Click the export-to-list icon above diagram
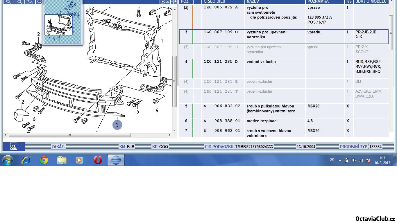 pyautogui.click(x=165, y=1)
